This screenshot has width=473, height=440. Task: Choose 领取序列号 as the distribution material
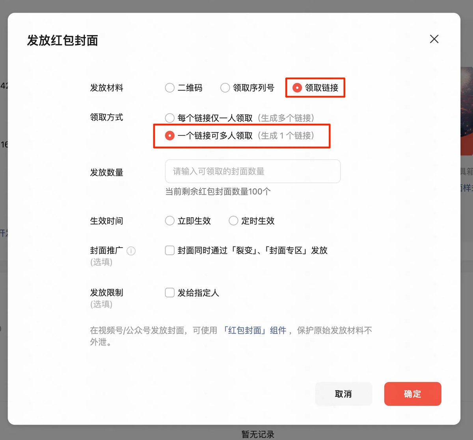pos(225,88)
